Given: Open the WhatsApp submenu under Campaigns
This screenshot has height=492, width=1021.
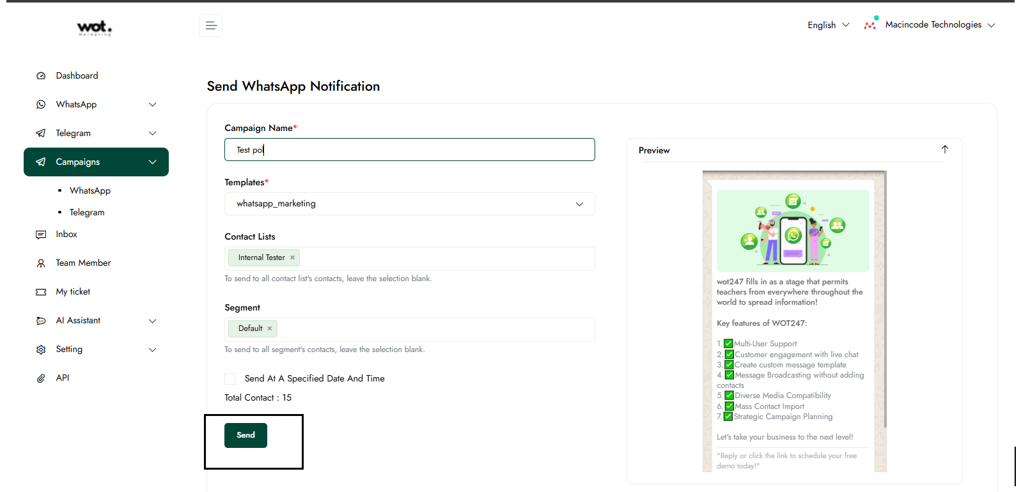Looking at the screenshot, I should click(90, 190).
